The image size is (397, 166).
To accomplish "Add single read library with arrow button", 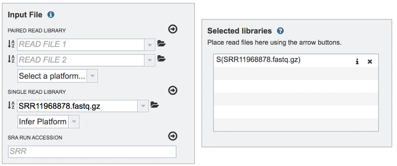I will pyautogui.click(x=173, y=90).
